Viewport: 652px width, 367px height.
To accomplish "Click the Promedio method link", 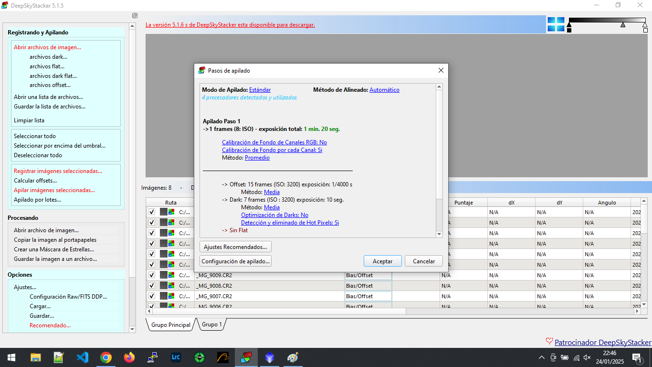I will [x=257, y=158].
